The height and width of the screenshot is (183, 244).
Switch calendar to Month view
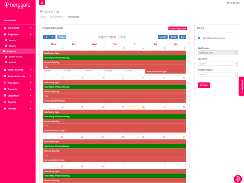[x=163, y=37]
